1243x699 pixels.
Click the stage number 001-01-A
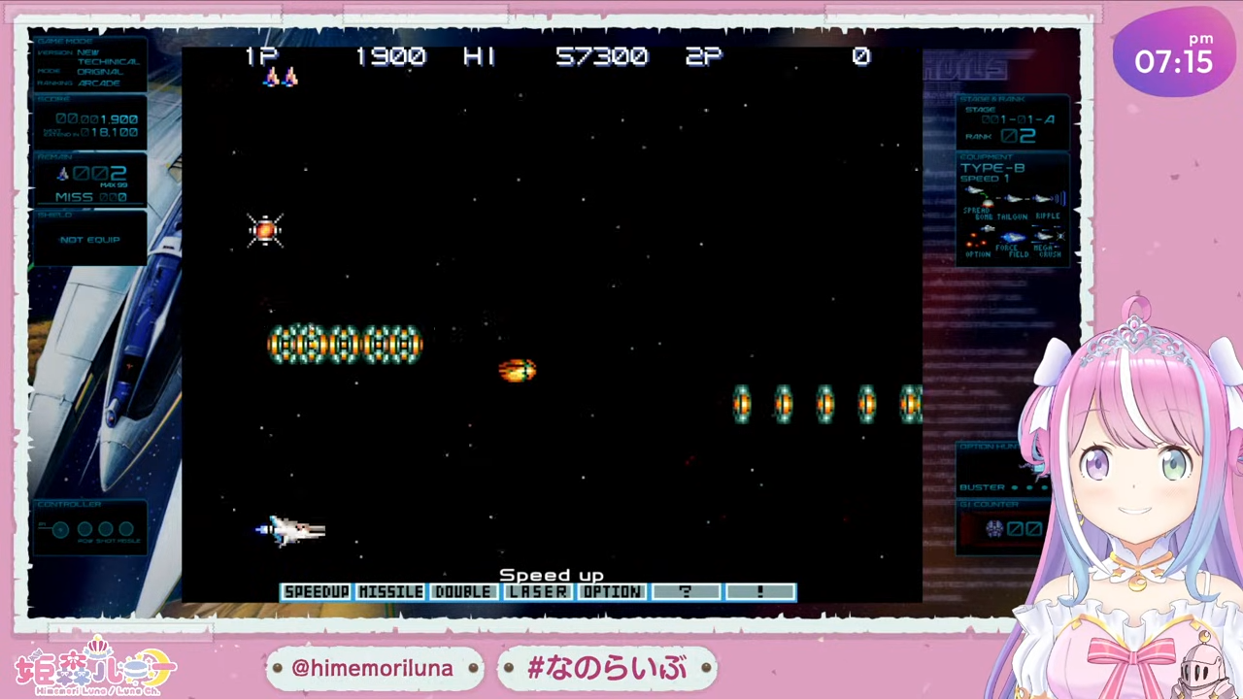tap(1017, 119)
